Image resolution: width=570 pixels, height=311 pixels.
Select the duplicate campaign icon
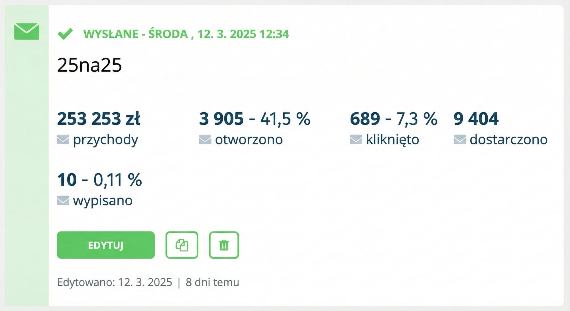[182, 245]
